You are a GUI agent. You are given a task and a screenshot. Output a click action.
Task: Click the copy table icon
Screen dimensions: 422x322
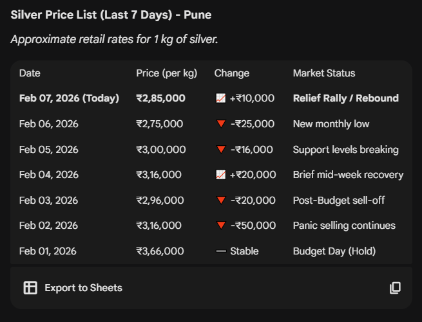(395, 288)
